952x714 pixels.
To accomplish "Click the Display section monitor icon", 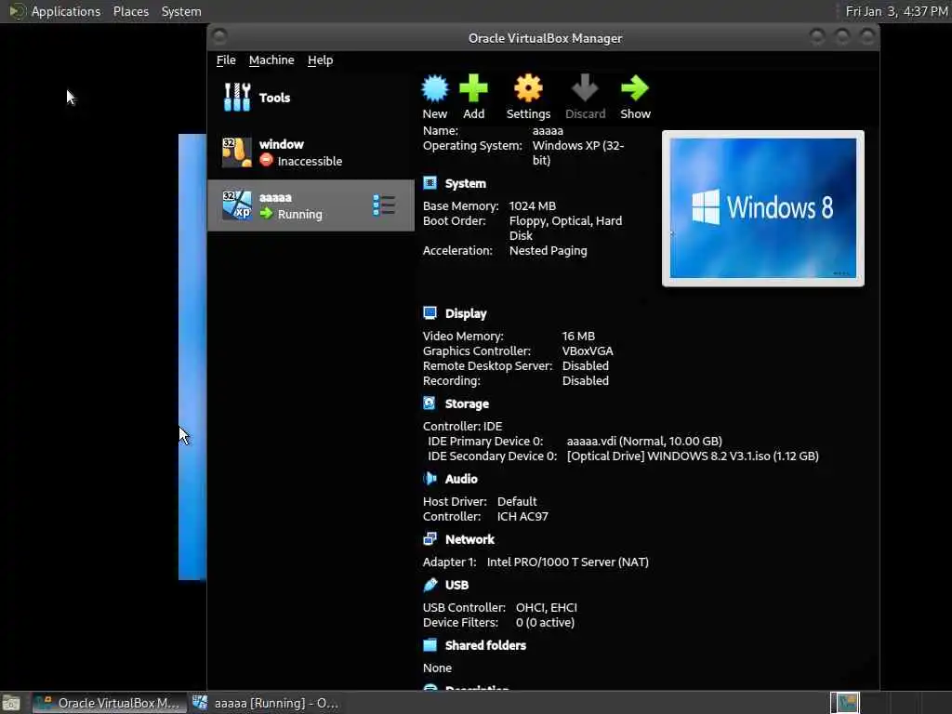I will coord(430,312).
